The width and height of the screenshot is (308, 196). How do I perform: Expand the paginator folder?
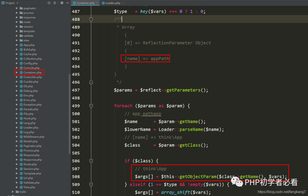pos(17,8)
